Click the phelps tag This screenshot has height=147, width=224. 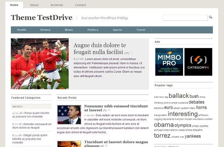(195, 126)
